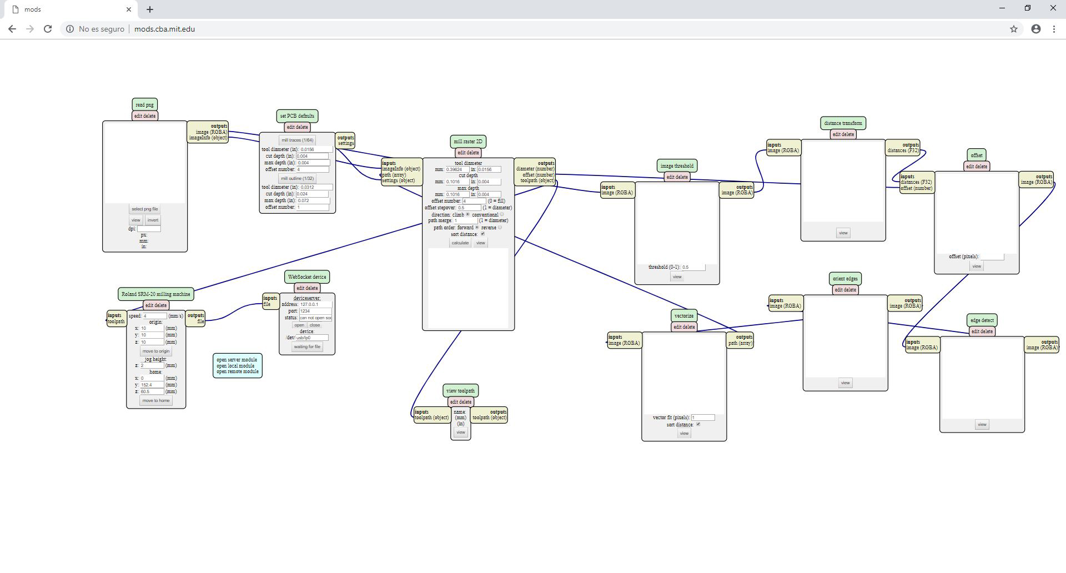Click the browser back arrow
Viewport: 1066px width, 573px height.
[12, 29]
